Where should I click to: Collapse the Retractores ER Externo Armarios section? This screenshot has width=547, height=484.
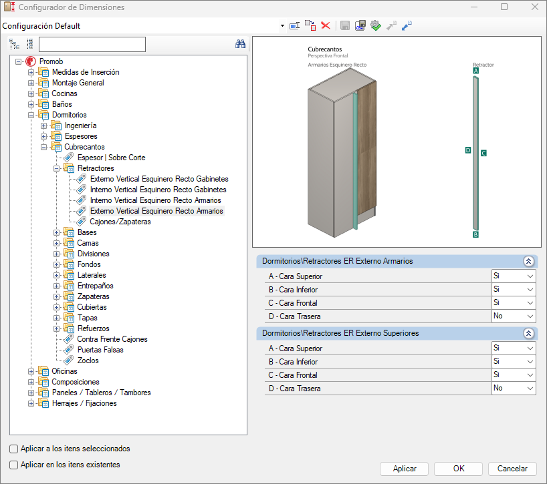click(528, 262)
